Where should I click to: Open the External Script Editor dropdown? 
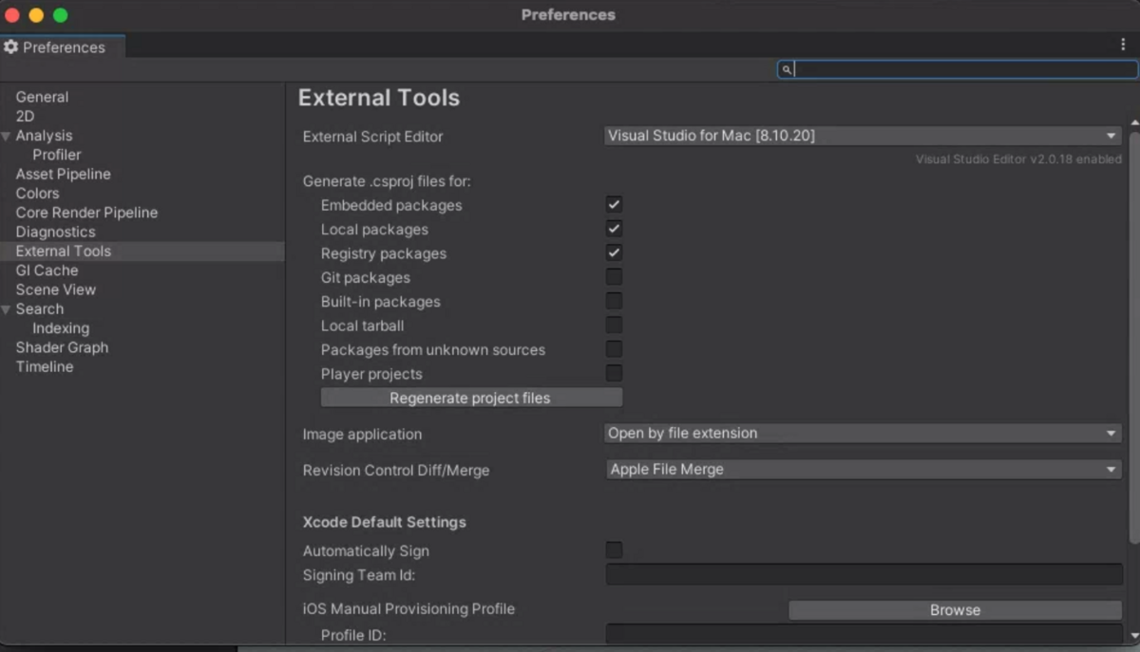(x=860, y=135)
